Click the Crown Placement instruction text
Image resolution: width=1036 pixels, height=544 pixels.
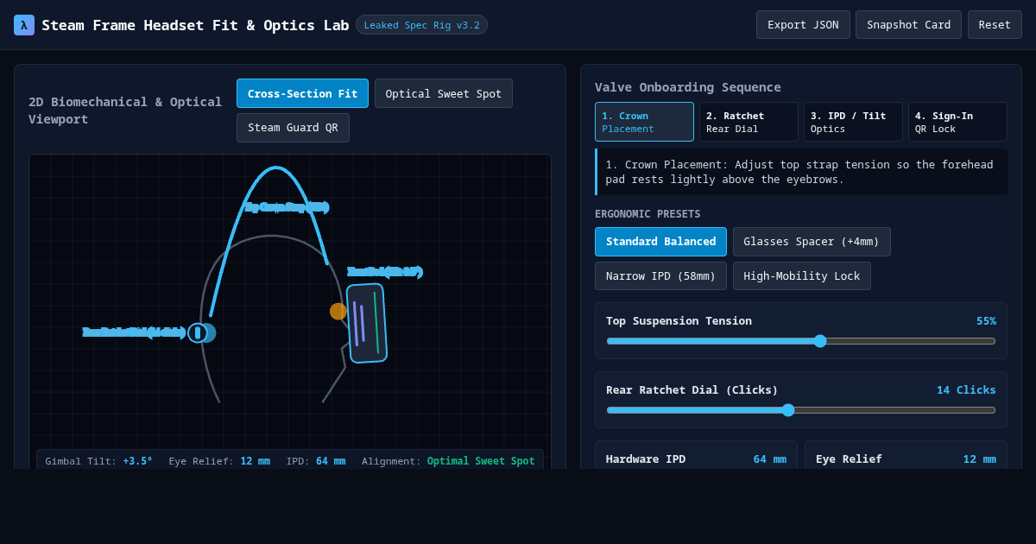click(799, 171)
